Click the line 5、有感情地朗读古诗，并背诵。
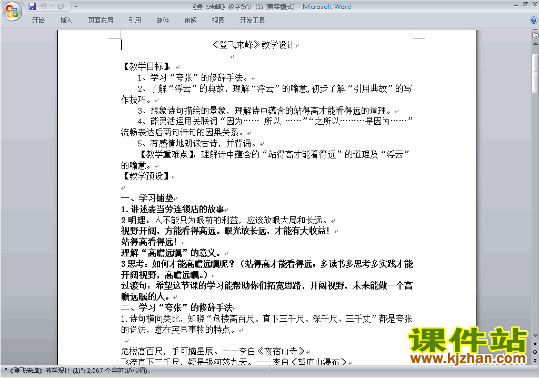The image size is (539, 378). tap(198, 143)
